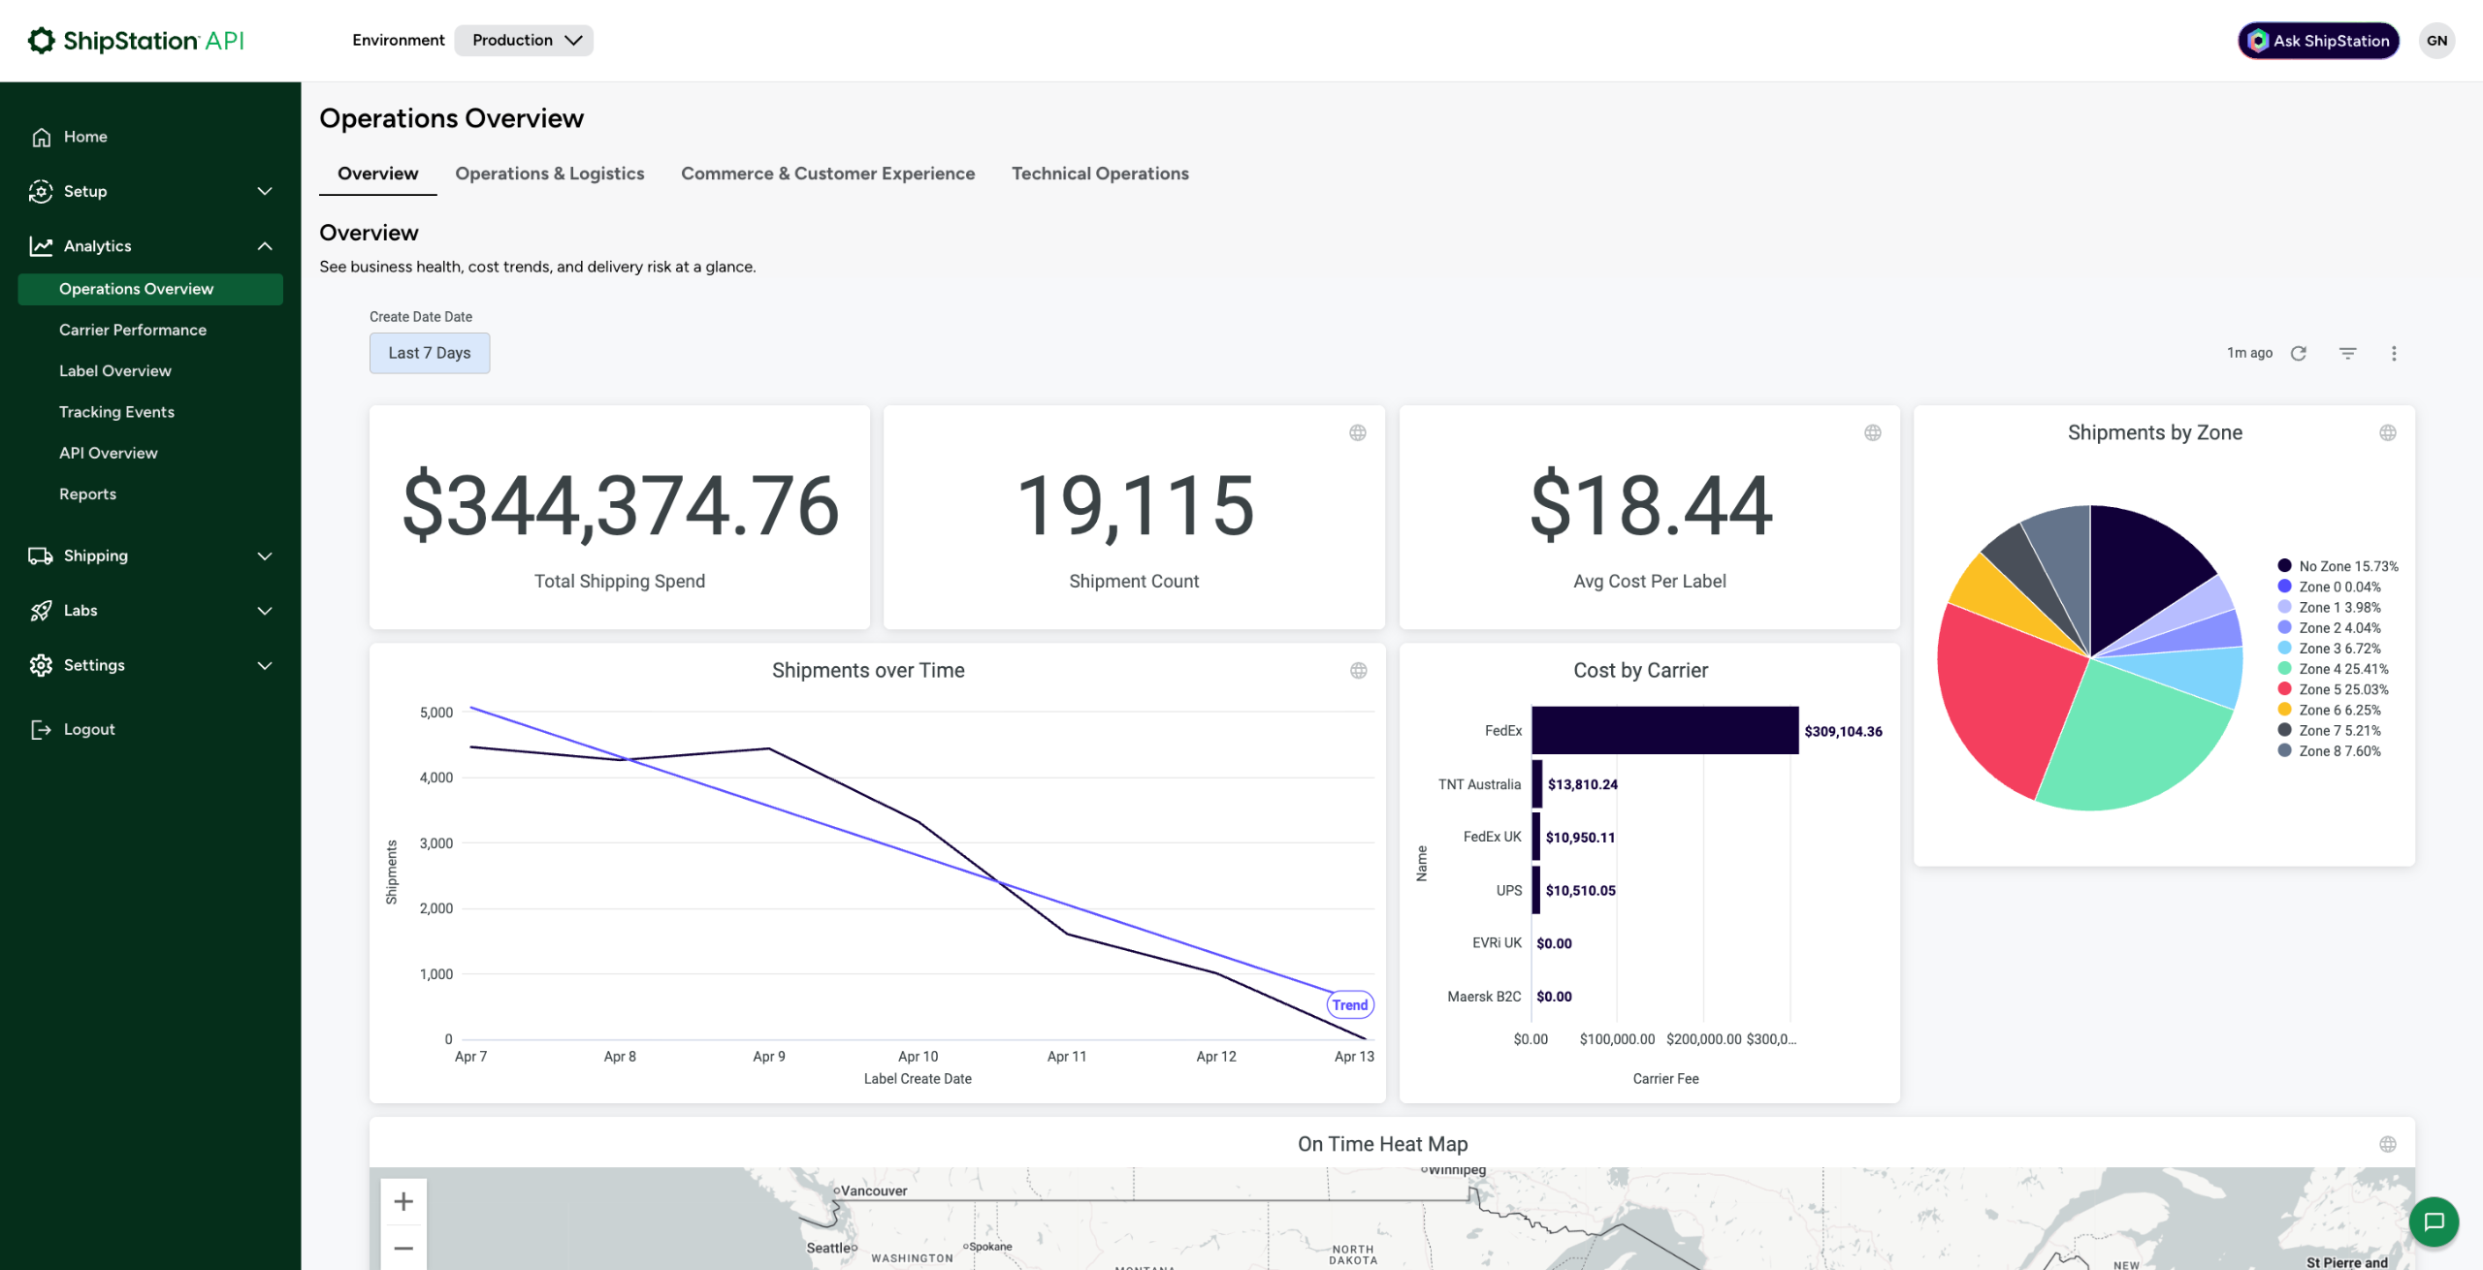Zoom in on the heat map
The image size is (2483, 1270).
[x=403, y=1202]
